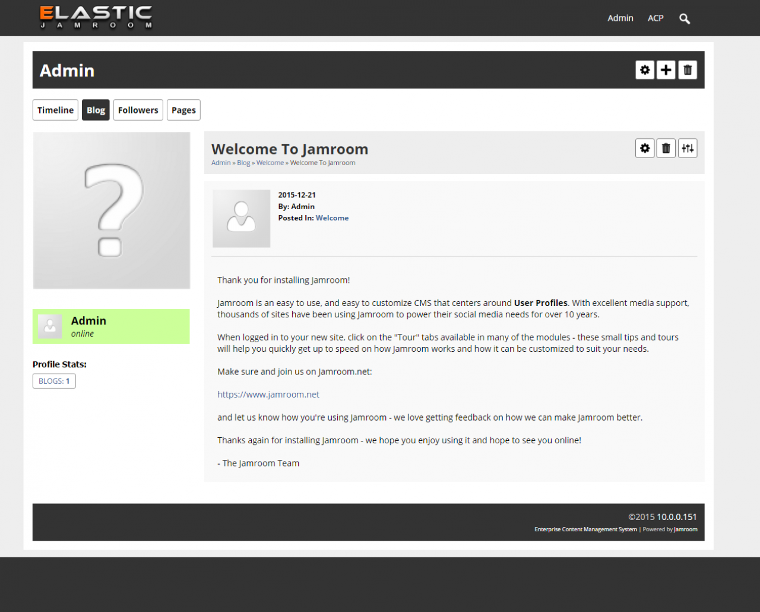Select the Pages tab
The image size is (760, 612).
(x=183, y=110)
